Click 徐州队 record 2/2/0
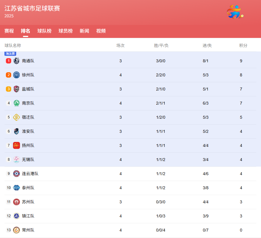This screenshot has height=238, width=261. point(161,75)
